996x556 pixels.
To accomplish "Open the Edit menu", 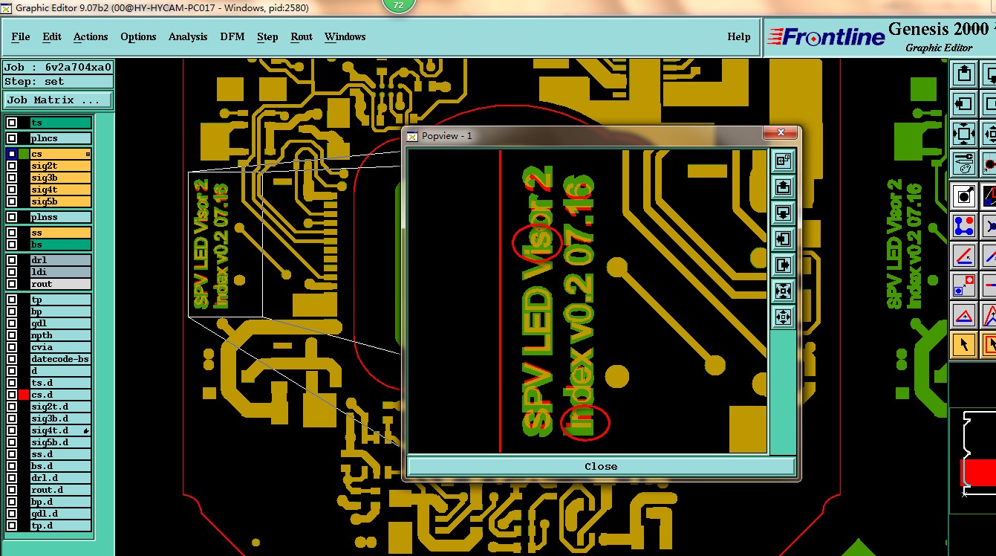I will click(52, 36).
